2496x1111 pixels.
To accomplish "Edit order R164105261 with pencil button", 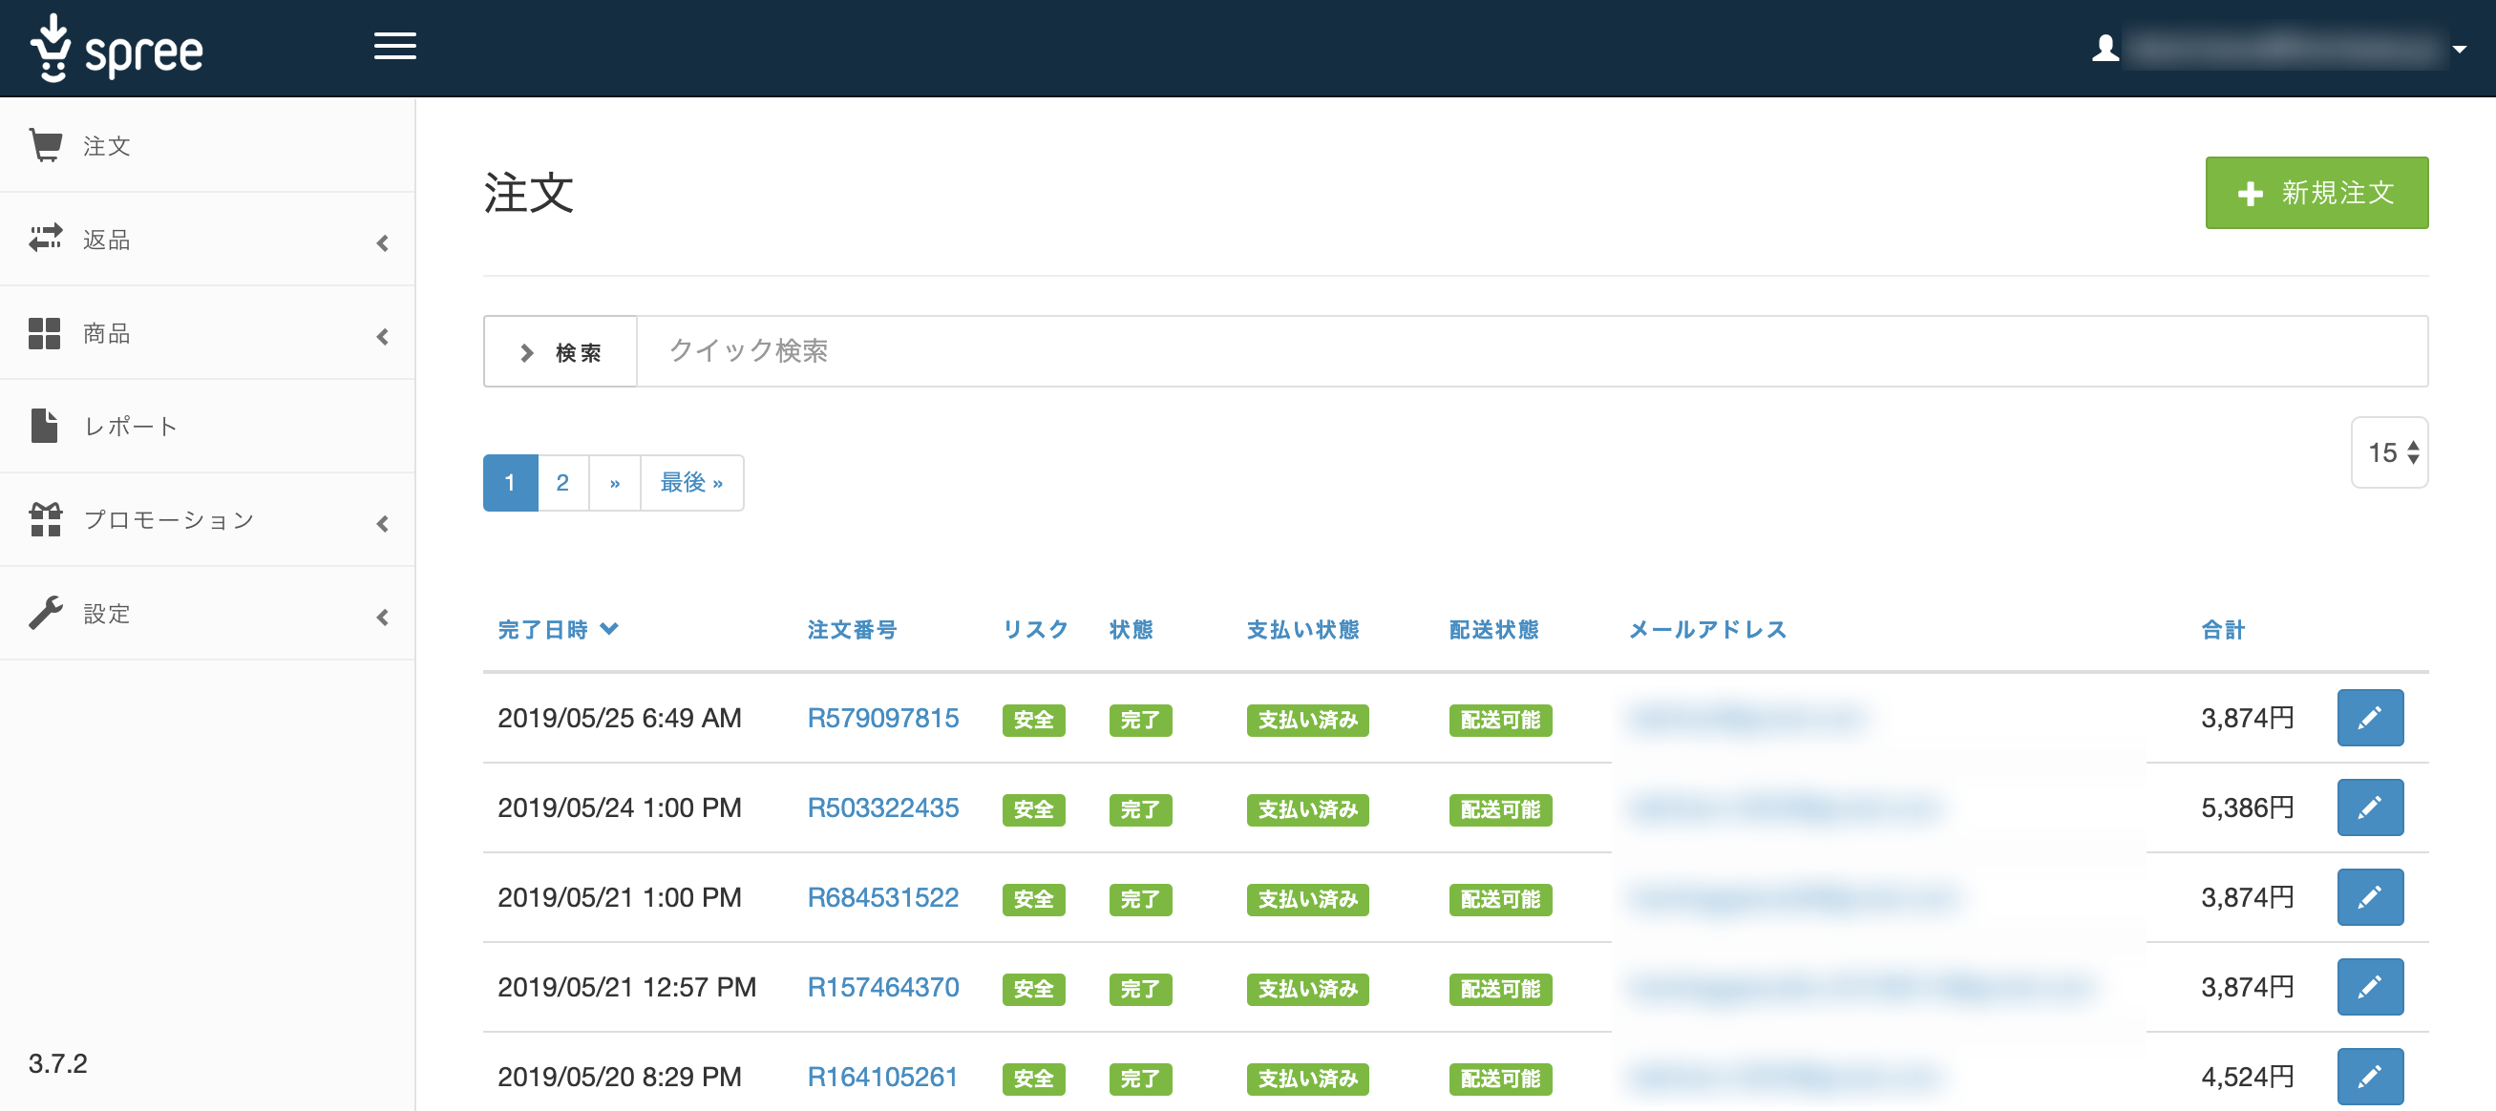I will (x=2370, y=1075).
